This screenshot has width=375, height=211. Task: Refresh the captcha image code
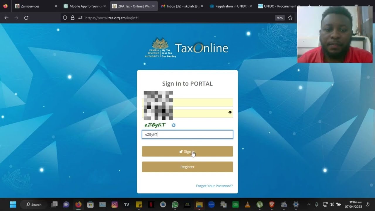click(x=173, y=125)
